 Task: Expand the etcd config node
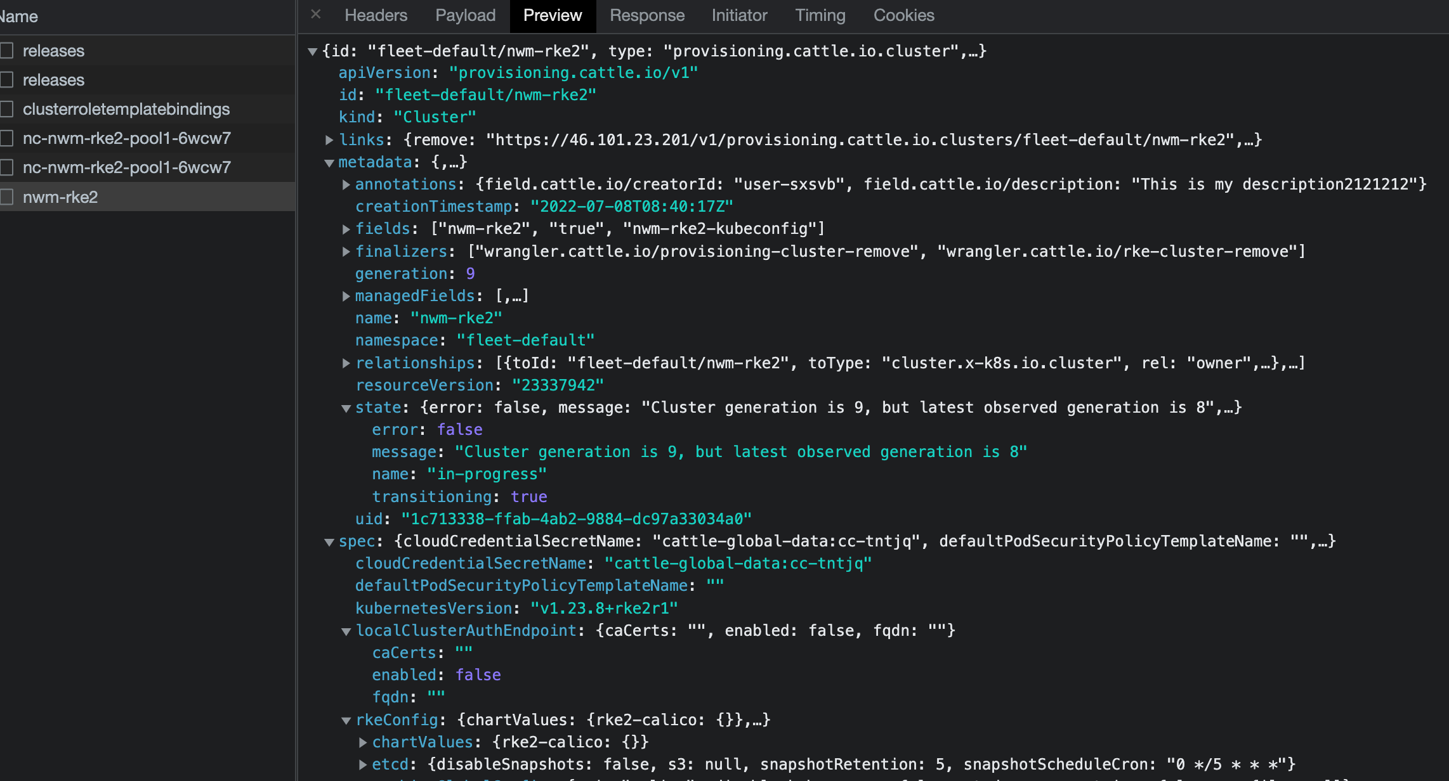[x=362, y=764]
